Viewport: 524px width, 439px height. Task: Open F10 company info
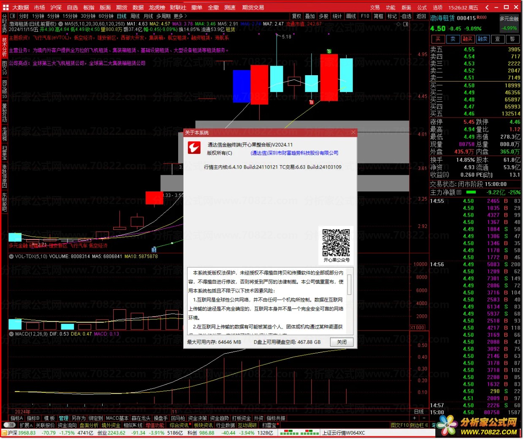pyautogui.click(x=365, y=16)
